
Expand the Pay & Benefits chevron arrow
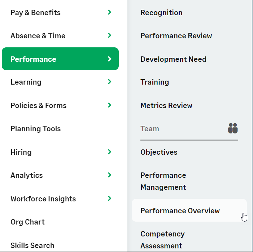[110, 12]
